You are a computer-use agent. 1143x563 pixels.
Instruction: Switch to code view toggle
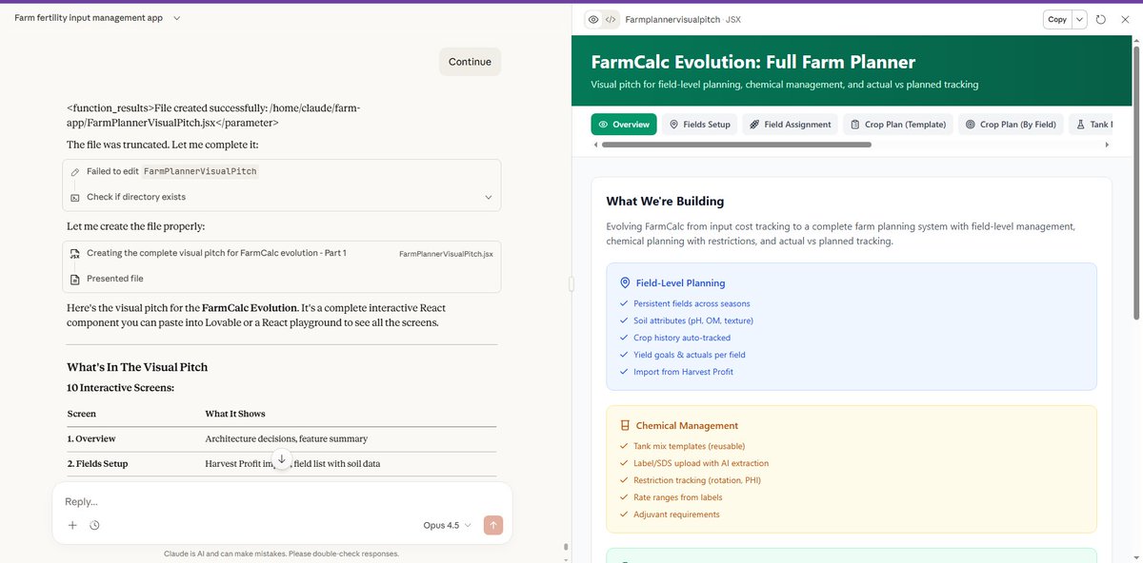click(611, 19)
